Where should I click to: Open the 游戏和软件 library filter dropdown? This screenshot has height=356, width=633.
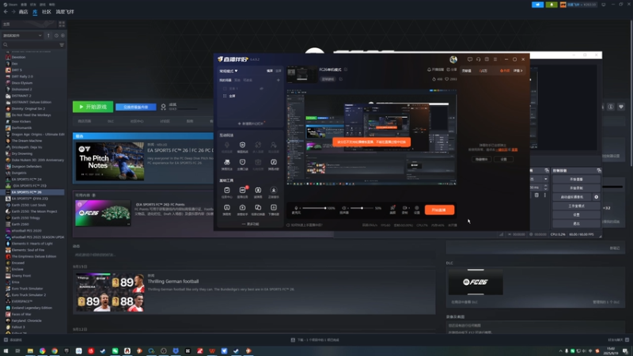(22, 36)
